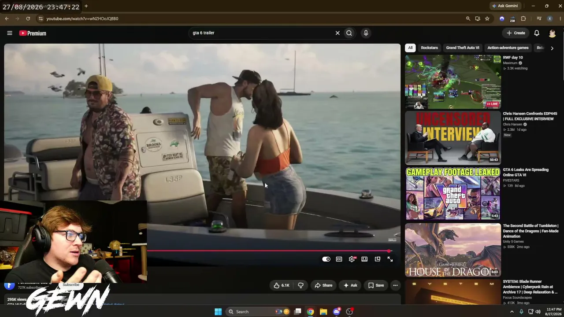
Task: Open YouTube notifications bell
Action: coord(537,33)
